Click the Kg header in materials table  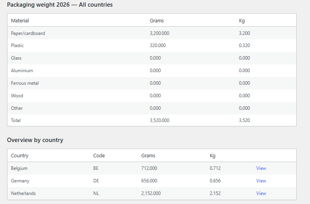click(242, 21)
